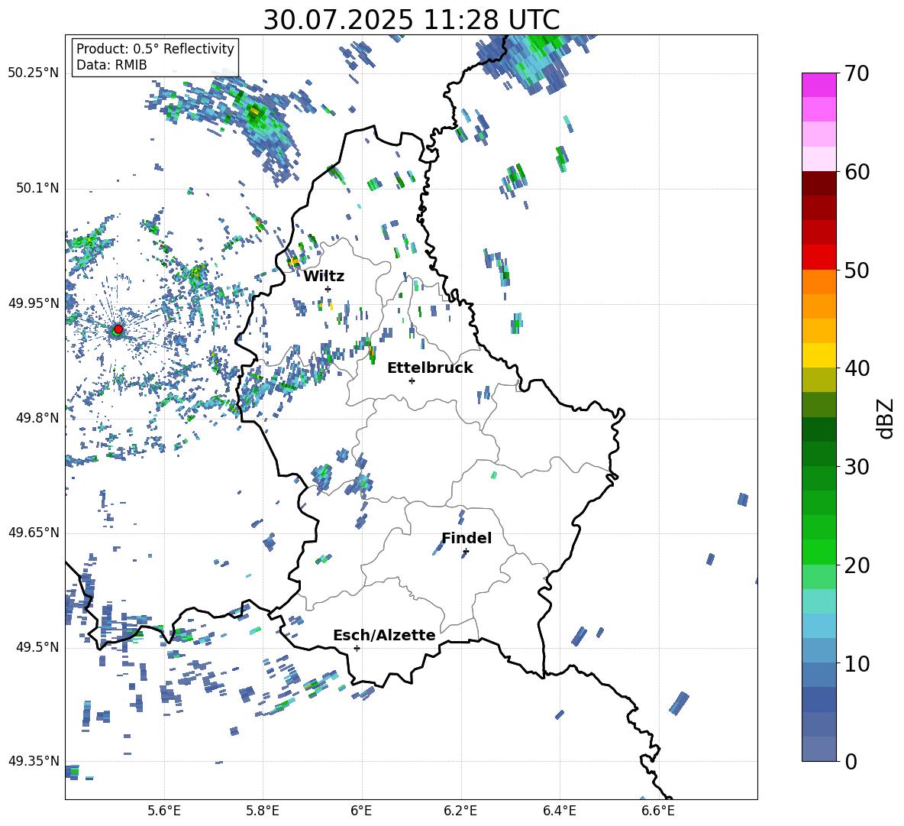
Task: Click the Ettelbruck city label
Action: click(430, 368)
